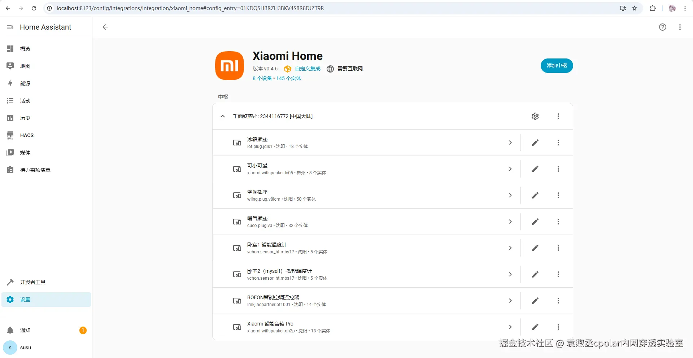Open 地图 in the sidebar
Image resolution: width=693 pixels, height=358 pixels.
46,66
